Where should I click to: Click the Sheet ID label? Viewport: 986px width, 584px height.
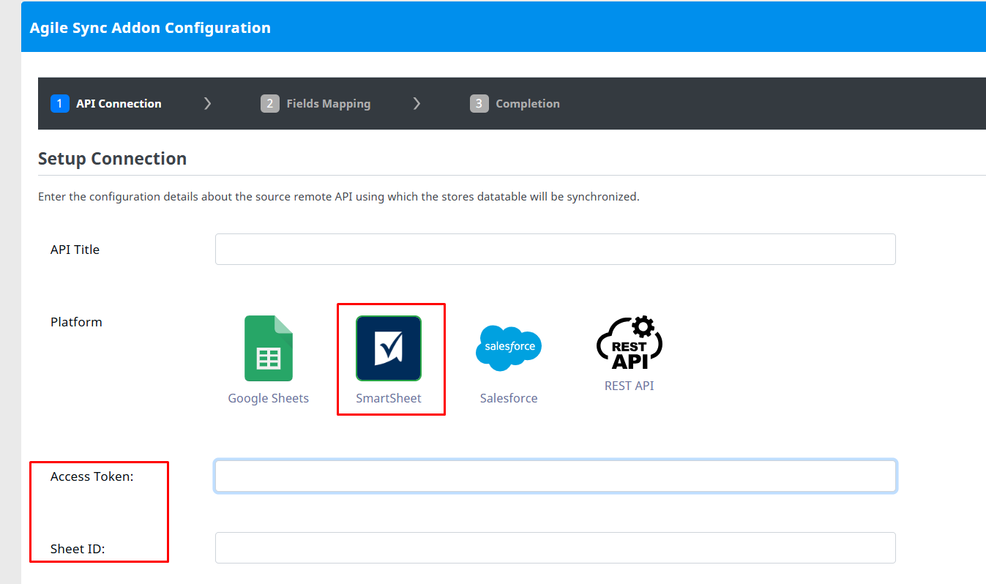click(78, 549)
